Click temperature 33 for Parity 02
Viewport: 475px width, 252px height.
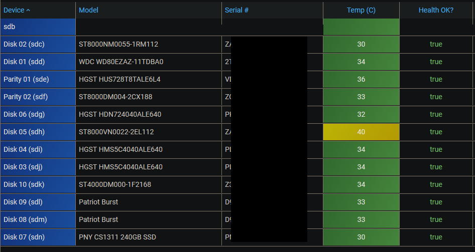click(x=361, y=97)
